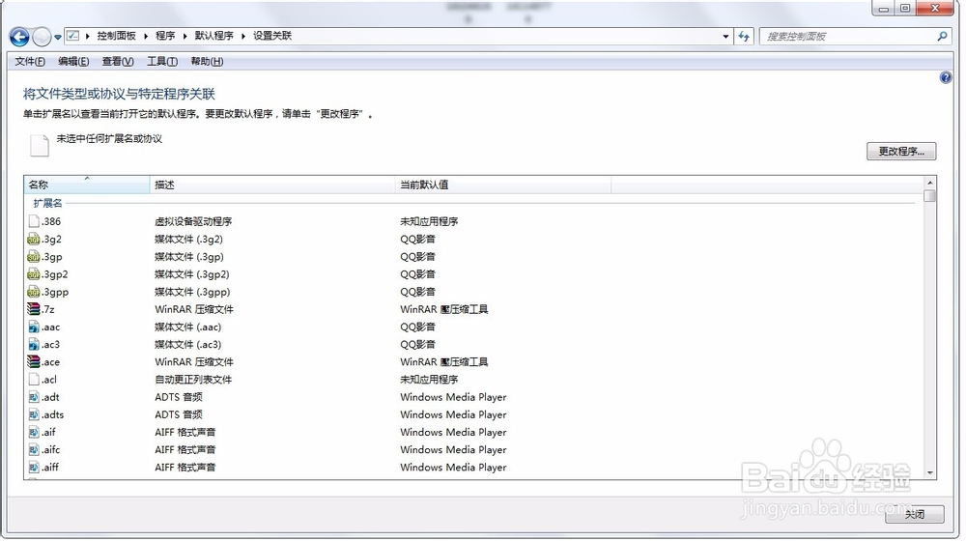Click the 关闭 button

tap(915, 514)
